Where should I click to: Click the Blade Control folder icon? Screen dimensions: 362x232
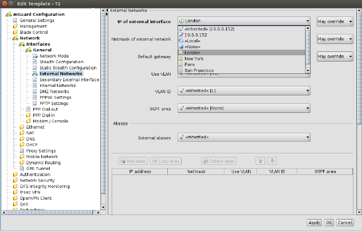[15, 32]
